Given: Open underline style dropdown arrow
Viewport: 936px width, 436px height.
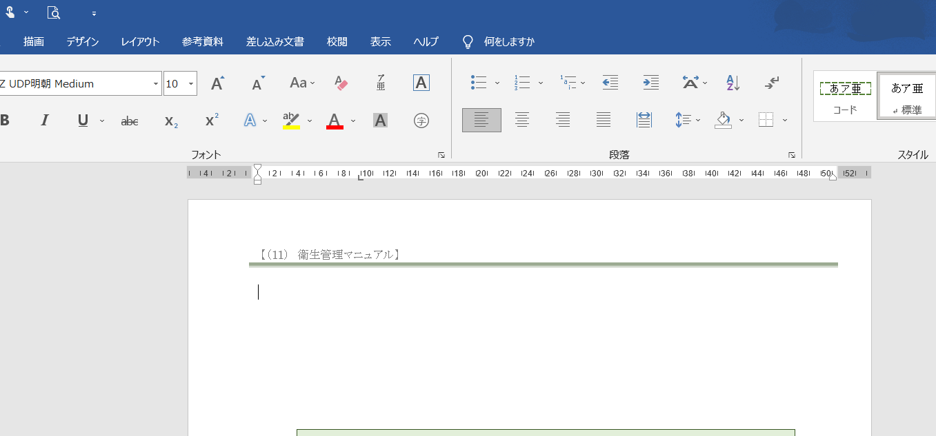Looking at the screenshot, I should 102,121.
